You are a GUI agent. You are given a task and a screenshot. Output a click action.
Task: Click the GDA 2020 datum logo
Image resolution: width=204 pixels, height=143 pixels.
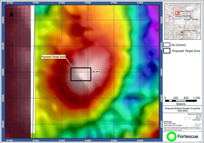click(198, 124)
